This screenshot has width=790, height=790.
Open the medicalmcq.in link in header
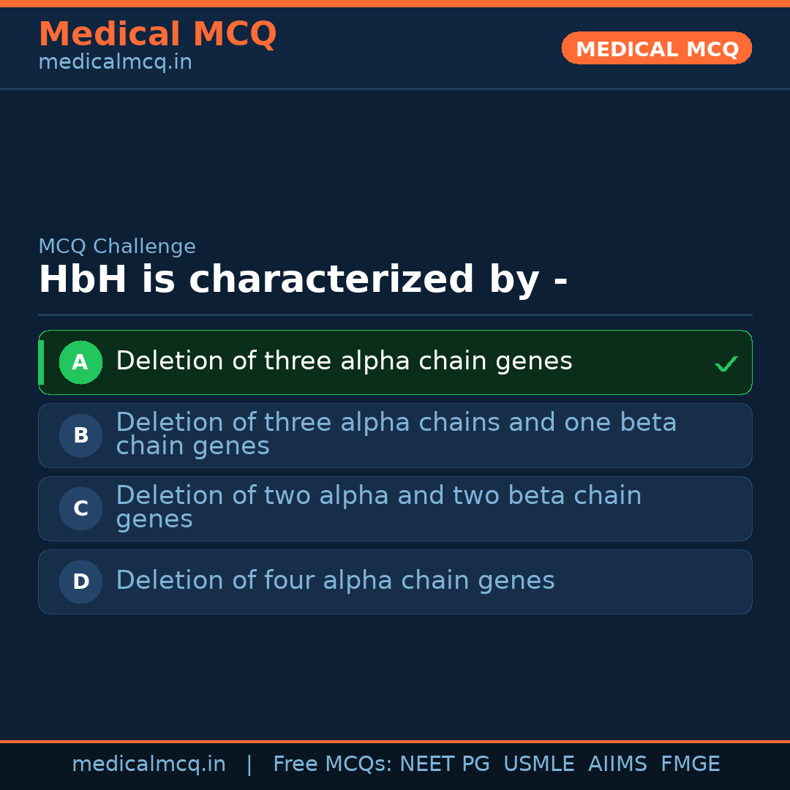pos(115,63)
